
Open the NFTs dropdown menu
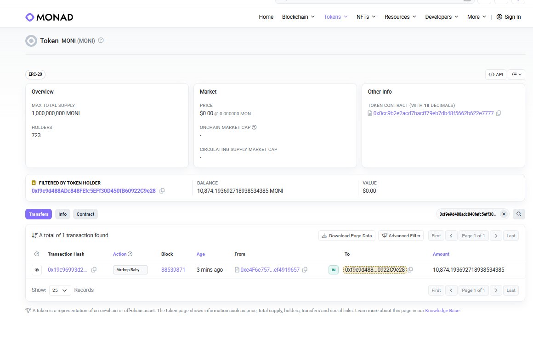tap(366, 17)
